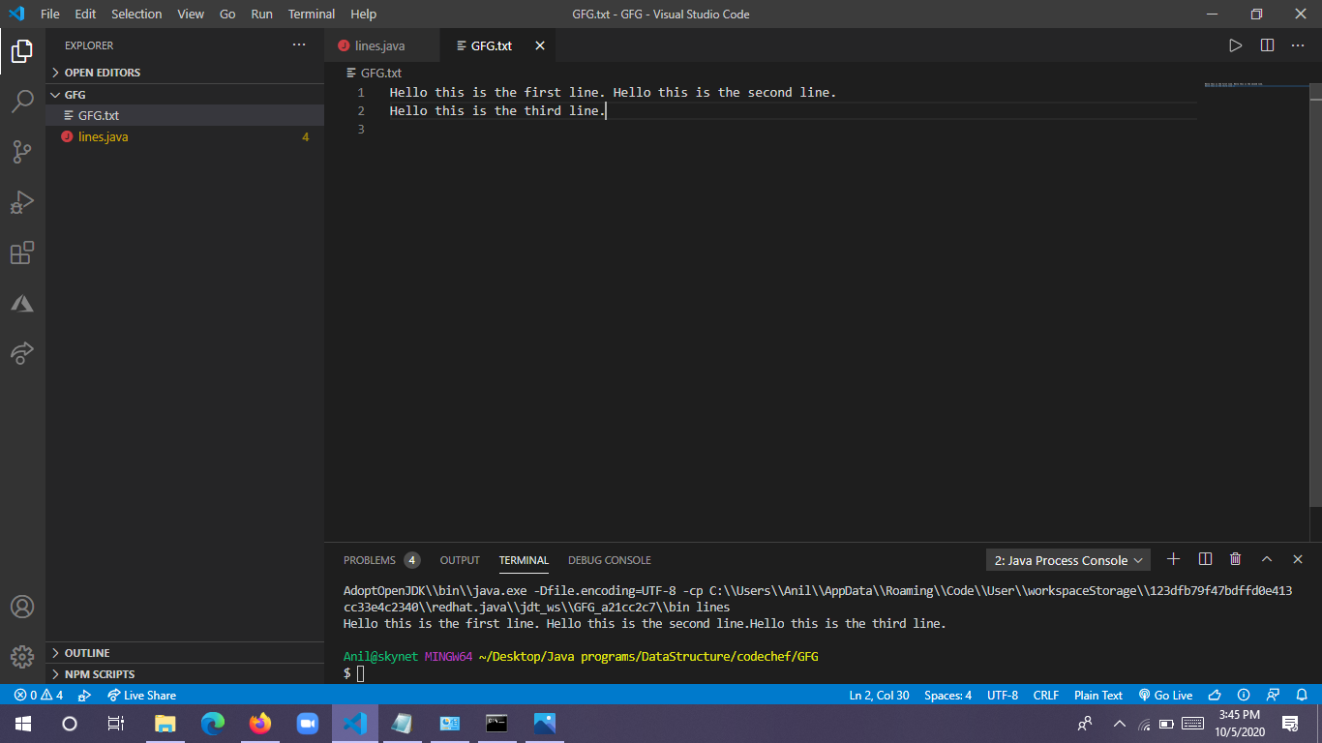Open the Help menu
The image size is (1322, 743).
363,14
